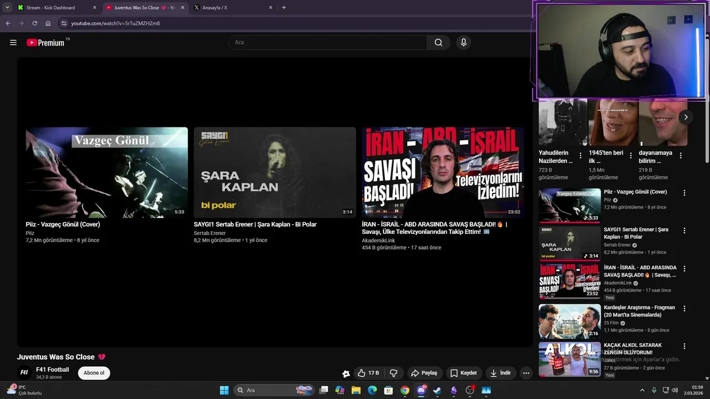This screenshot has height=399, width=710.
Task: Open Chrome home page button
Action: (x=48, y=23)
